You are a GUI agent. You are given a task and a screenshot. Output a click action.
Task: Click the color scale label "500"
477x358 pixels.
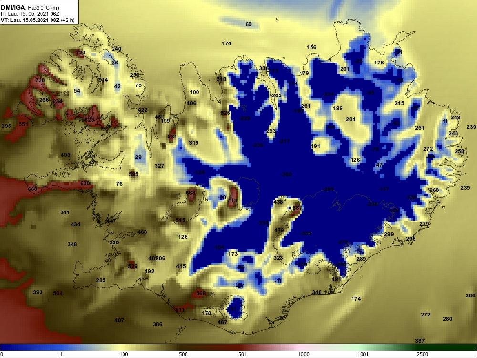(183, 354)
